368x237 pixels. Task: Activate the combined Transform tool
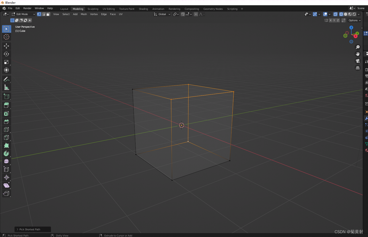tap(6, 70)
